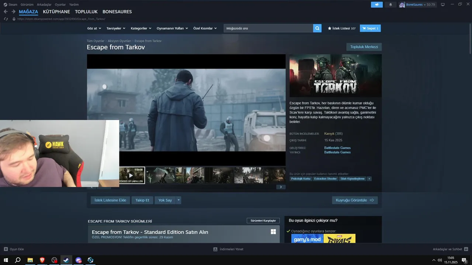Click the plus button to add a tag
Screen dimensions: 472x265
(x=369, y=179)
